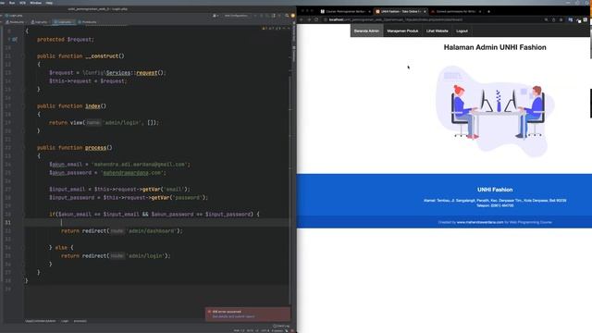Viewport: 592px width, 333px height.
Task: Click the UNHI Fashion footer title
Action: [x=495, y=190]
